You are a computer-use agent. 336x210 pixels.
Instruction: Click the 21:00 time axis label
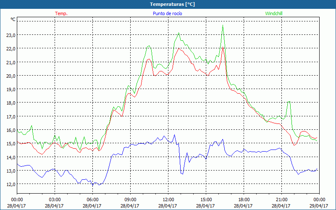[x=281, y=199]
